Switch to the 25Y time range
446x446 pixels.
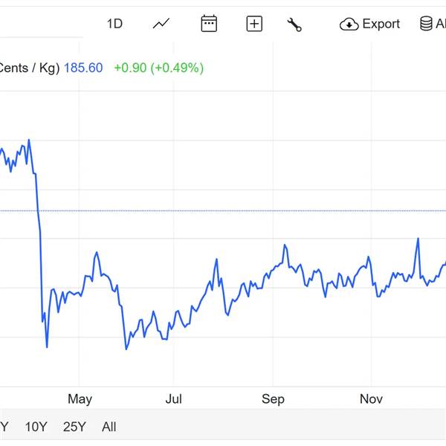74,427
